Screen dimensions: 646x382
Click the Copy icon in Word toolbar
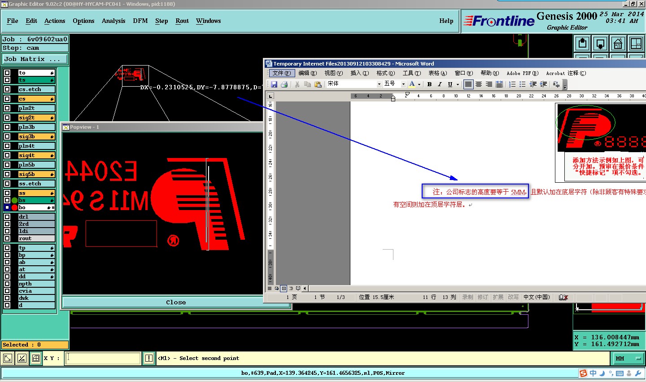click(x=307, y=84)
